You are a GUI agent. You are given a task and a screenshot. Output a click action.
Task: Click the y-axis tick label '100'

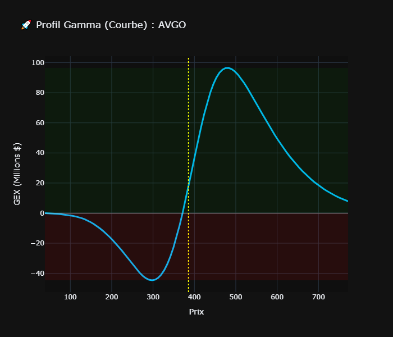38,63
